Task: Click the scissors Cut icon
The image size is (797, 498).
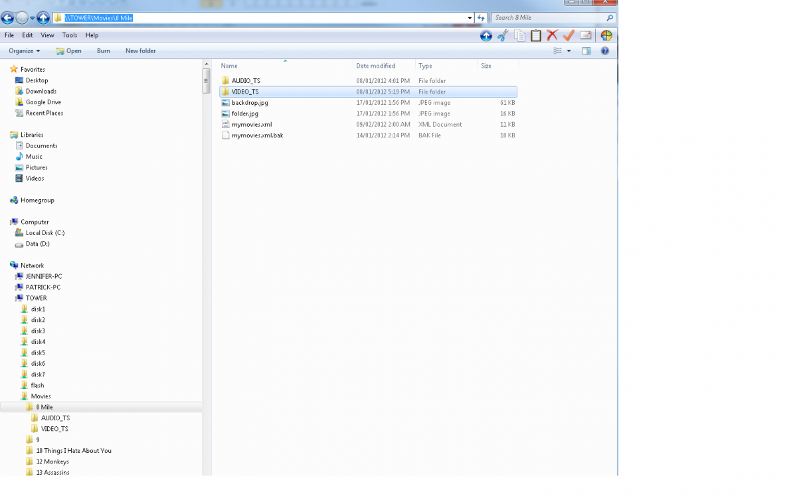Action: [x=503, y=36]
